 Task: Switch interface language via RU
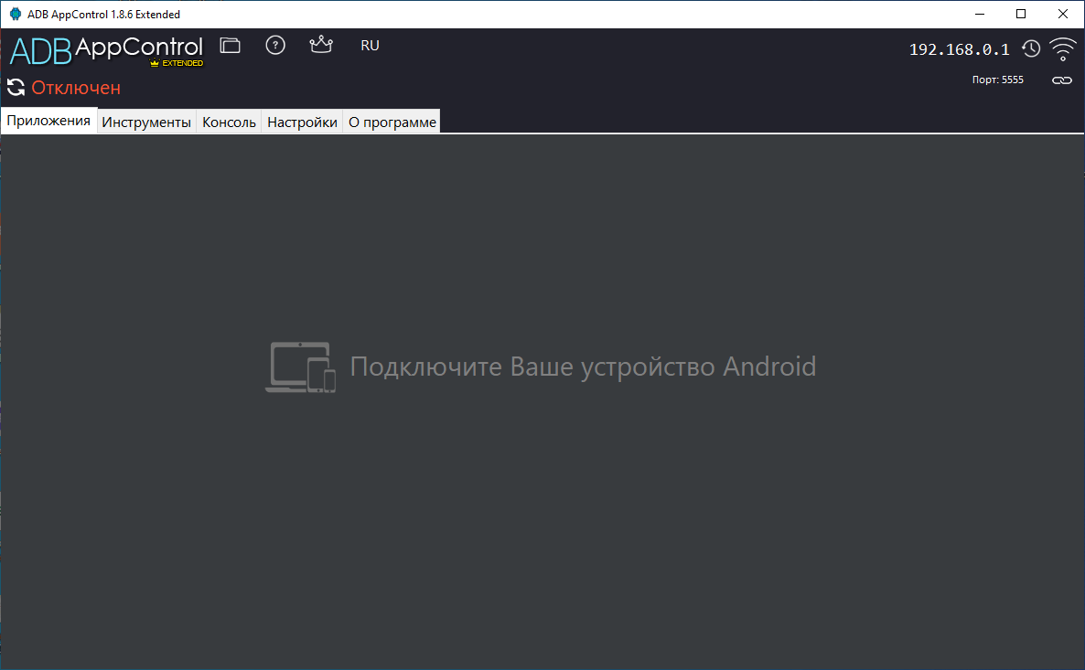click(370, 46)
